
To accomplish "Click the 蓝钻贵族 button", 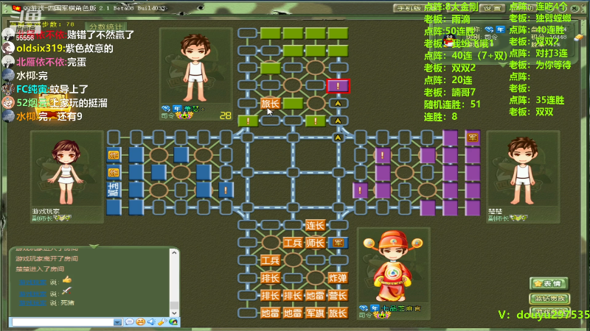I will click(x=549, y=299).
